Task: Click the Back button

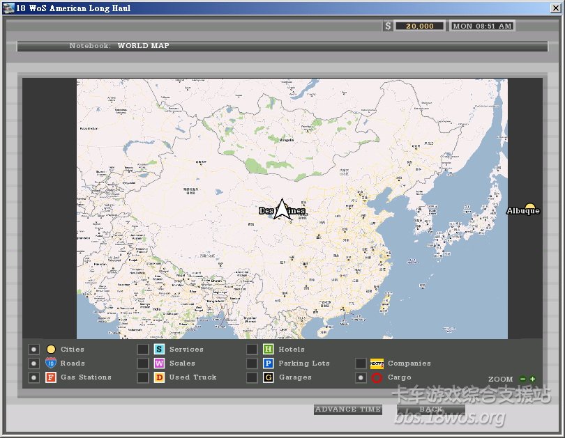Action: coord(430,409)
